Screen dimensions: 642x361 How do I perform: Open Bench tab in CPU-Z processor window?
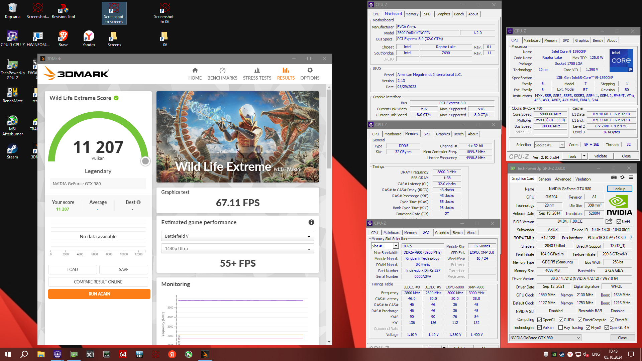tap(598, 40)
